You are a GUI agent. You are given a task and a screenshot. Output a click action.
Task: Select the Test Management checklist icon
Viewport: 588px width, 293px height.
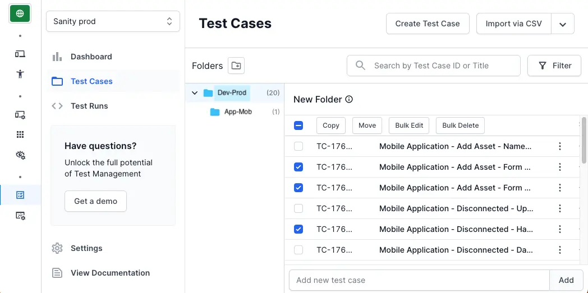point(20,195)
